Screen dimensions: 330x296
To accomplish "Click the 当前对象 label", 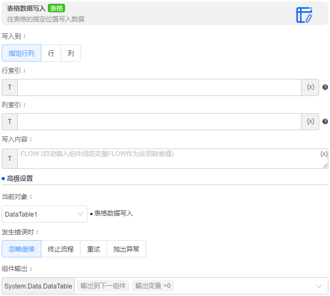I will coord(17,197).
